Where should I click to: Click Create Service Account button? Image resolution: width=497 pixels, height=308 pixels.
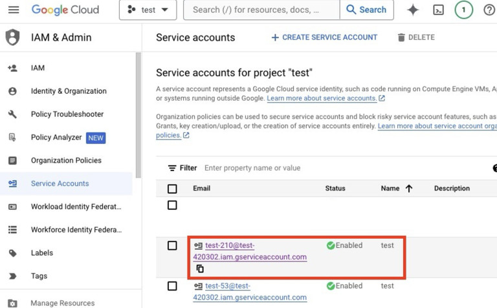tap(324, 37)
